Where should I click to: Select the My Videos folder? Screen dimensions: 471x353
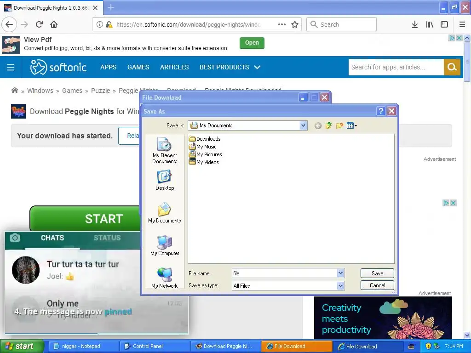point(204,162)
